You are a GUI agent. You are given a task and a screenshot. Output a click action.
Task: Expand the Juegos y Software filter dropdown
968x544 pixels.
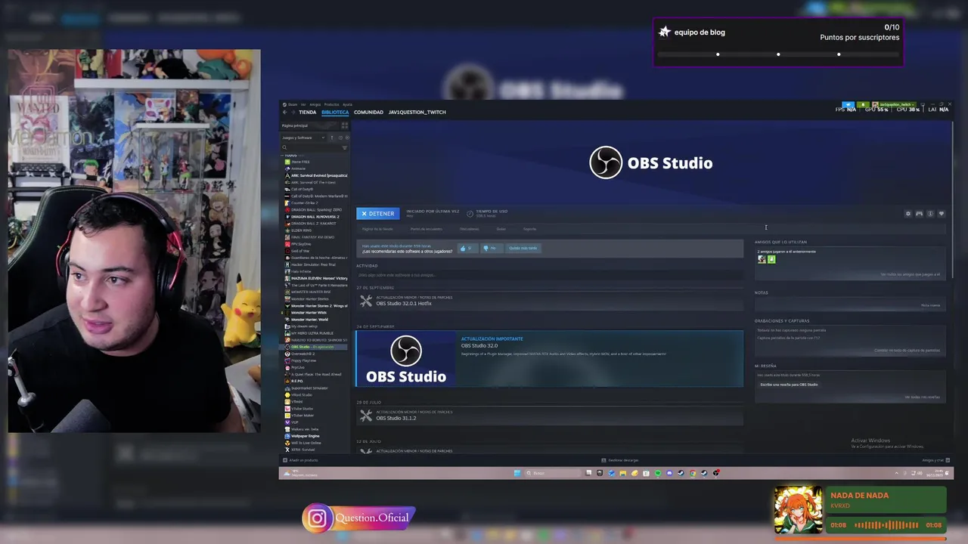coord(303,138)
